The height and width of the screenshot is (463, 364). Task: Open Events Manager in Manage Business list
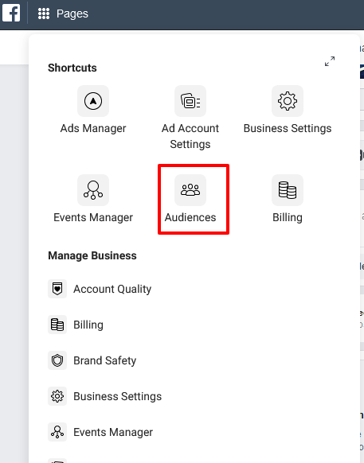[113, 432]
